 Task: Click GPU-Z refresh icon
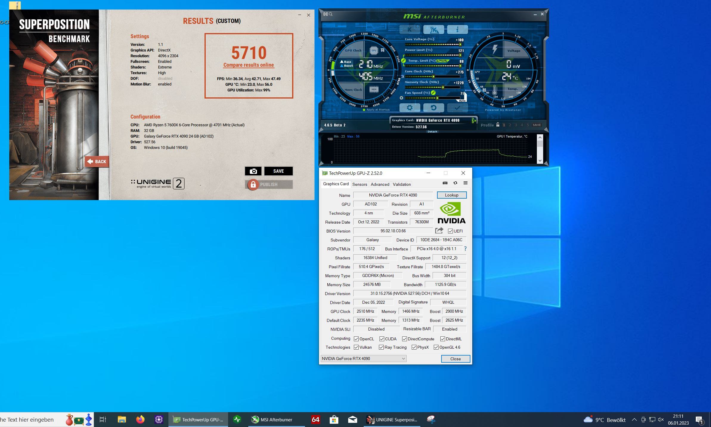(455, 183)
